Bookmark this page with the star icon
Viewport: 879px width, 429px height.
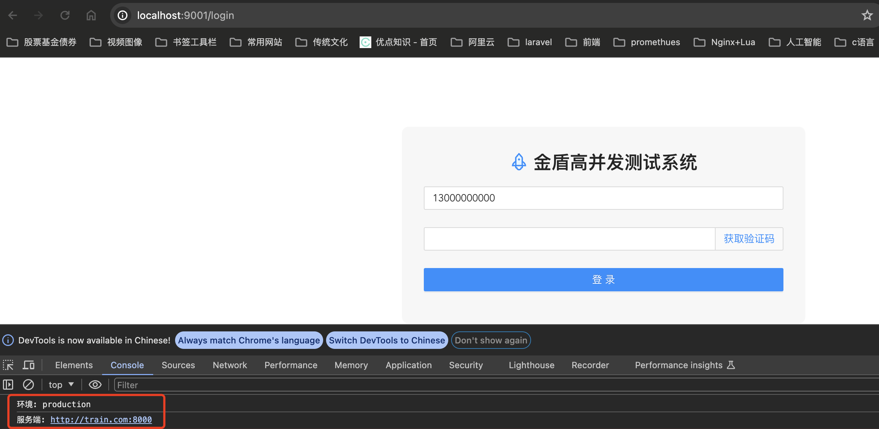coord(867,15)
